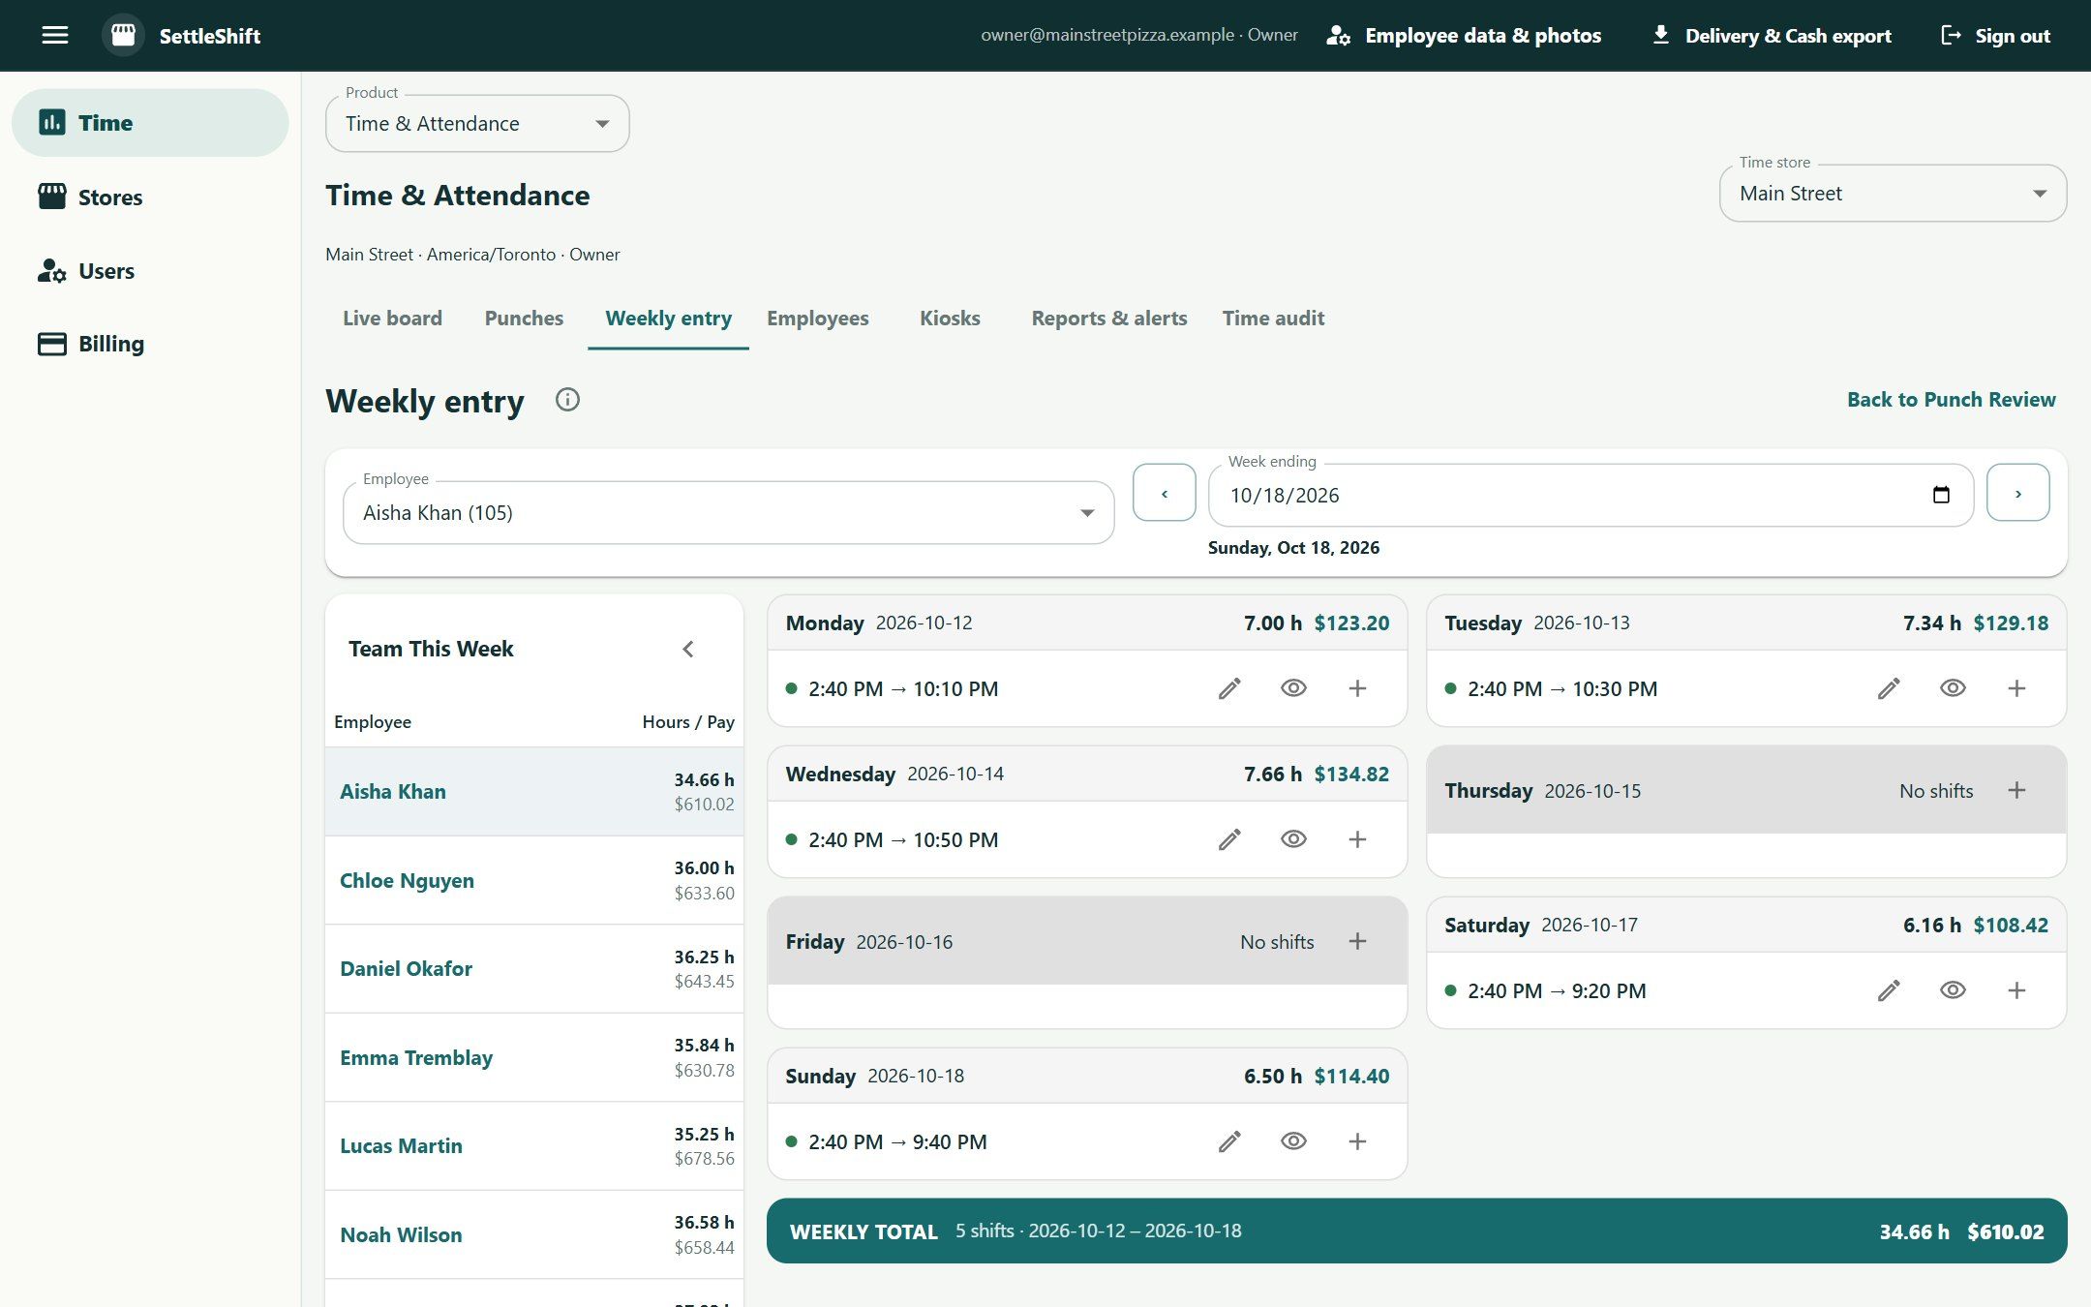The image size is (2091, 1307).
Task: Add a shift to Monday with plus icon
Action: [1357, 688]
